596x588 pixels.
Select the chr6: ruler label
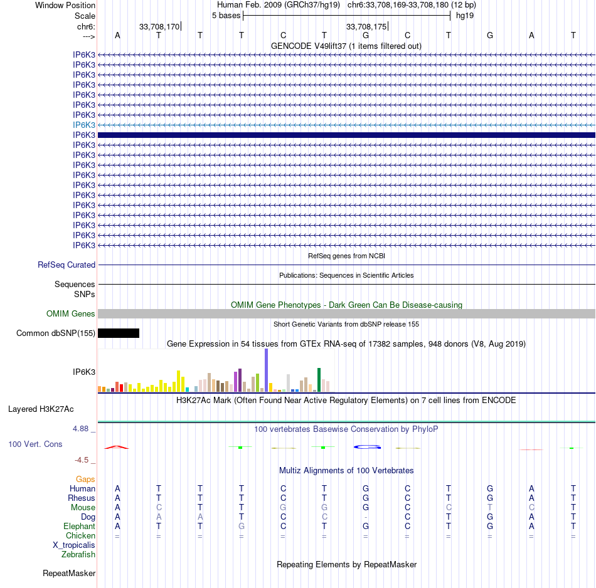86,26
